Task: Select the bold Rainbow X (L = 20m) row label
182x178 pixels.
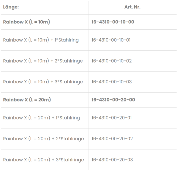Action: tap(27, 100)
